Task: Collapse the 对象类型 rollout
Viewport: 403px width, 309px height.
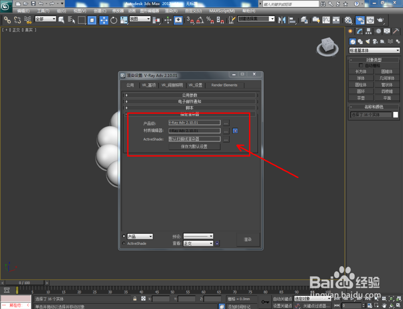Action: click(374, 60)
